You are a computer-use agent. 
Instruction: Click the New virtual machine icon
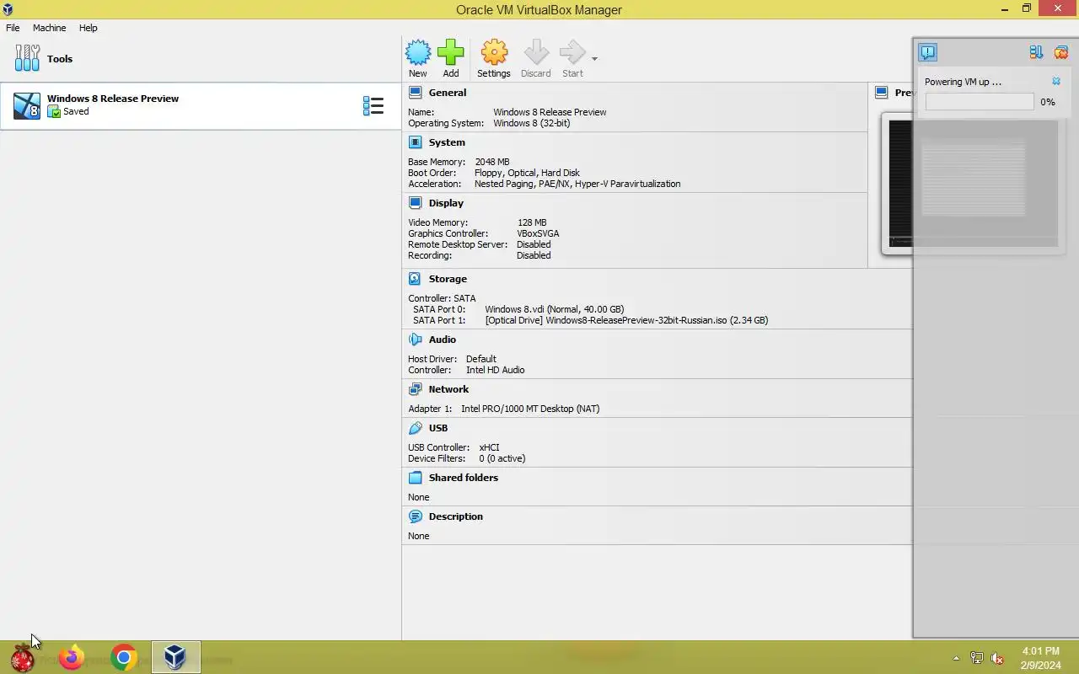point(418,52)
